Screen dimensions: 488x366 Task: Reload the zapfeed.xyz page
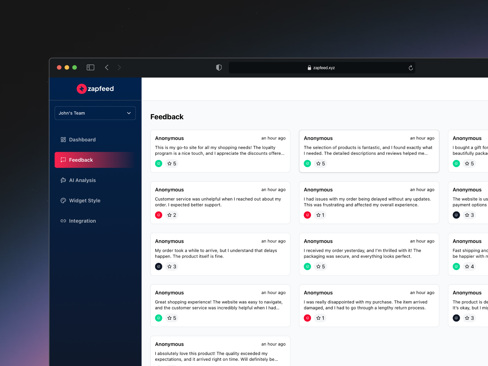(410, 68)
